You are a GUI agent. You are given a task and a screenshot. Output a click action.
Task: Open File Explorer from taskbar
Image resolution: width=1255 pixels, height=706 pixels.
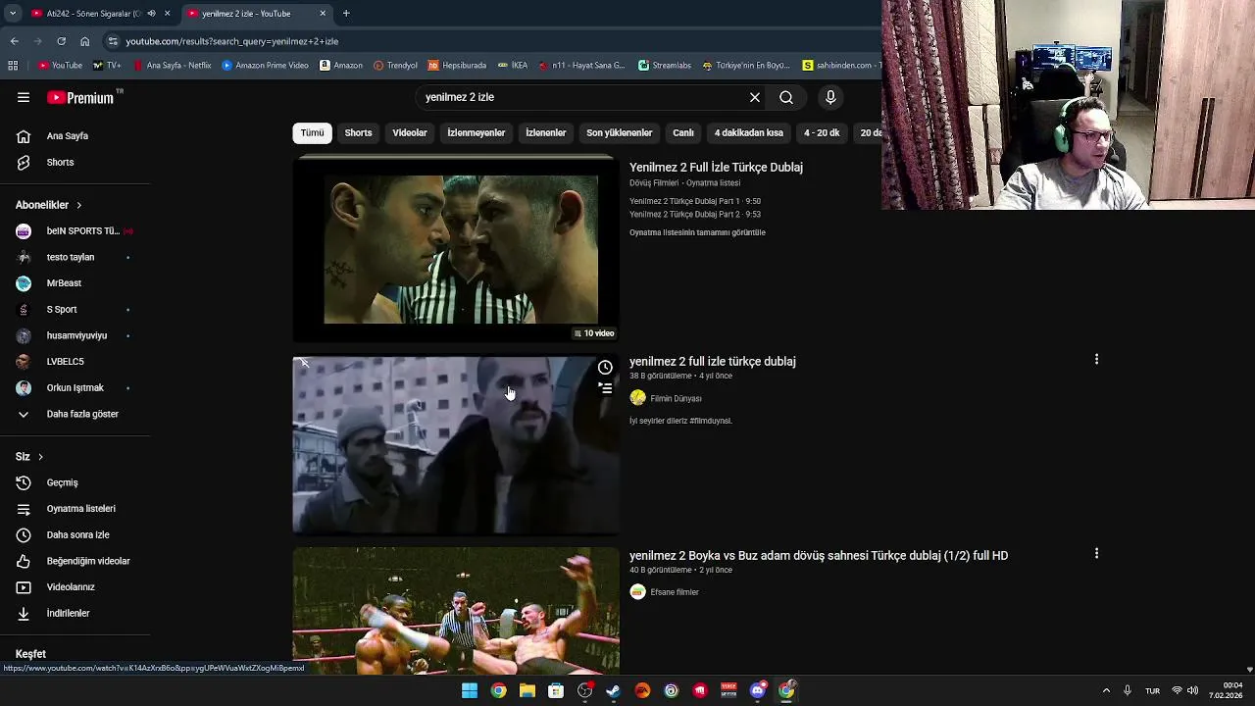527,691
